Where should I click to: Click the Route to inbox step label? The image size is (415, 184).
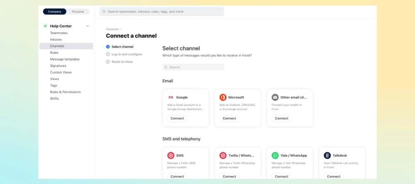[122, 62]
